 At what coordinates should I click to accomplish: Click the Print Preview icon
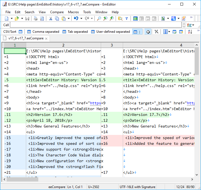pos(42,18)
